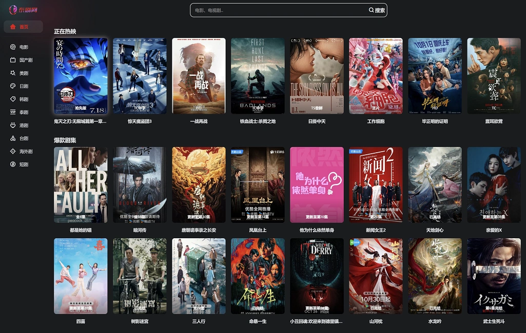The height and width of the screenshot is (333, 526).
Task: Open the 惊天魔盗团3 movie poster
Action: coord(140,76)
